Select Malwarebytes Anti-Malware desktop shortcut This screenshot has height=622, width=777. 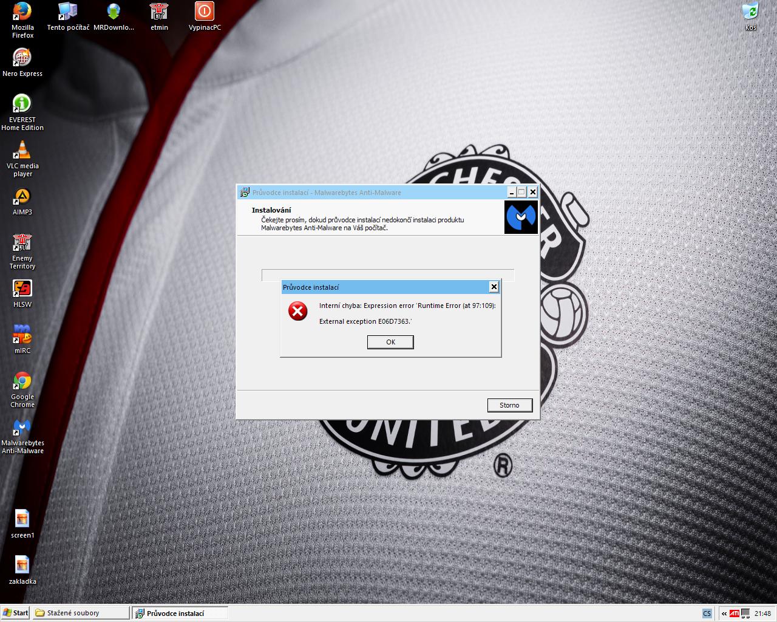tap(22, 436)
